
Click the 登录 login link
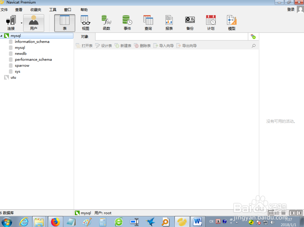pyautogui.click(x=291, y=9)
